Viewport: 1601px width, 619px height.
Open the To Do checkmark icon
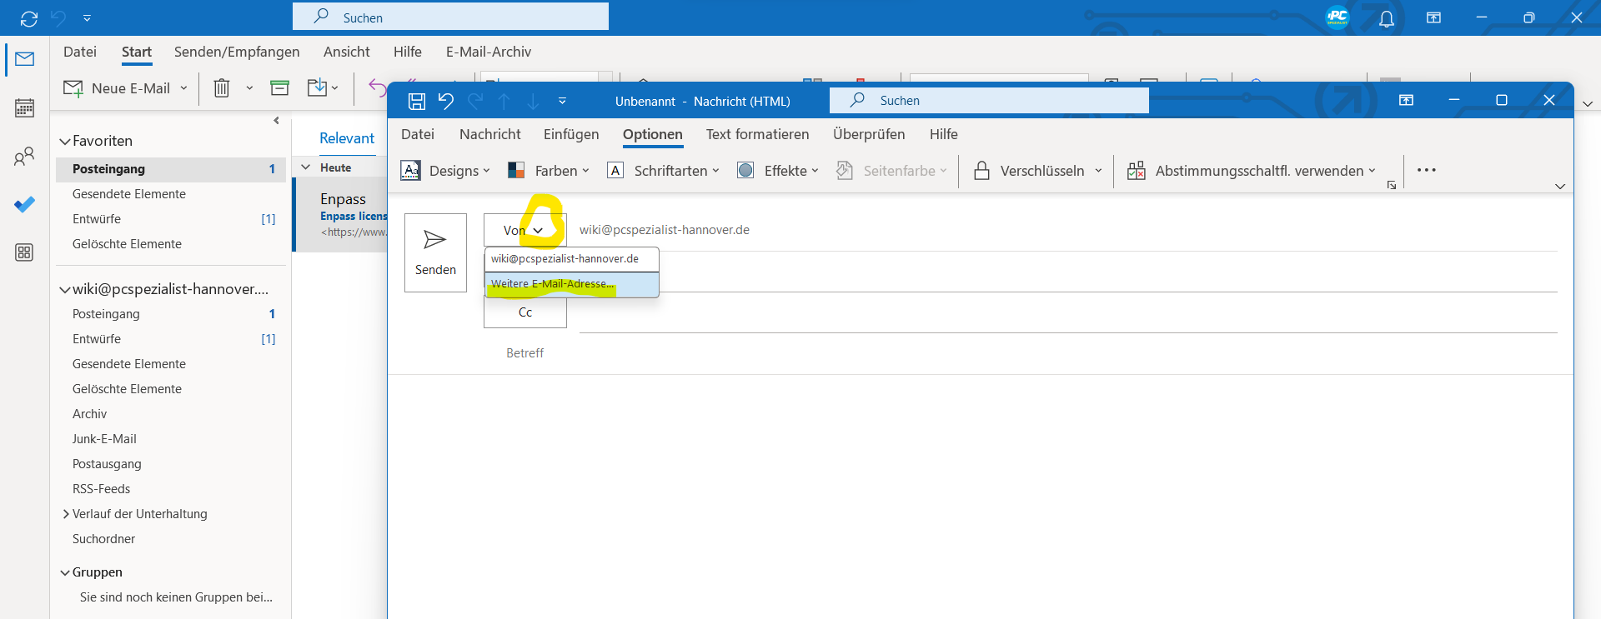(x=24, y=204)
